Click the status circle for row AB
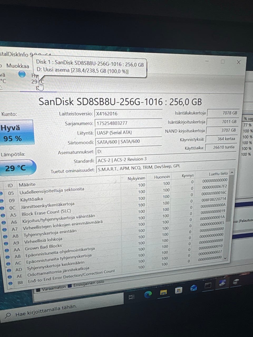Viewport: 253px width, 337px height. [x=8, y=257]
